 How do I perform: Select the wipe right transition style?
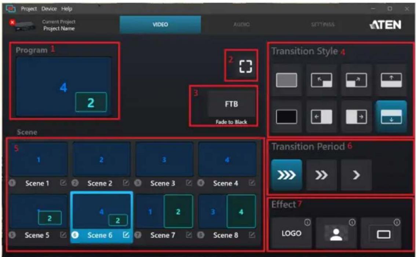356,117
